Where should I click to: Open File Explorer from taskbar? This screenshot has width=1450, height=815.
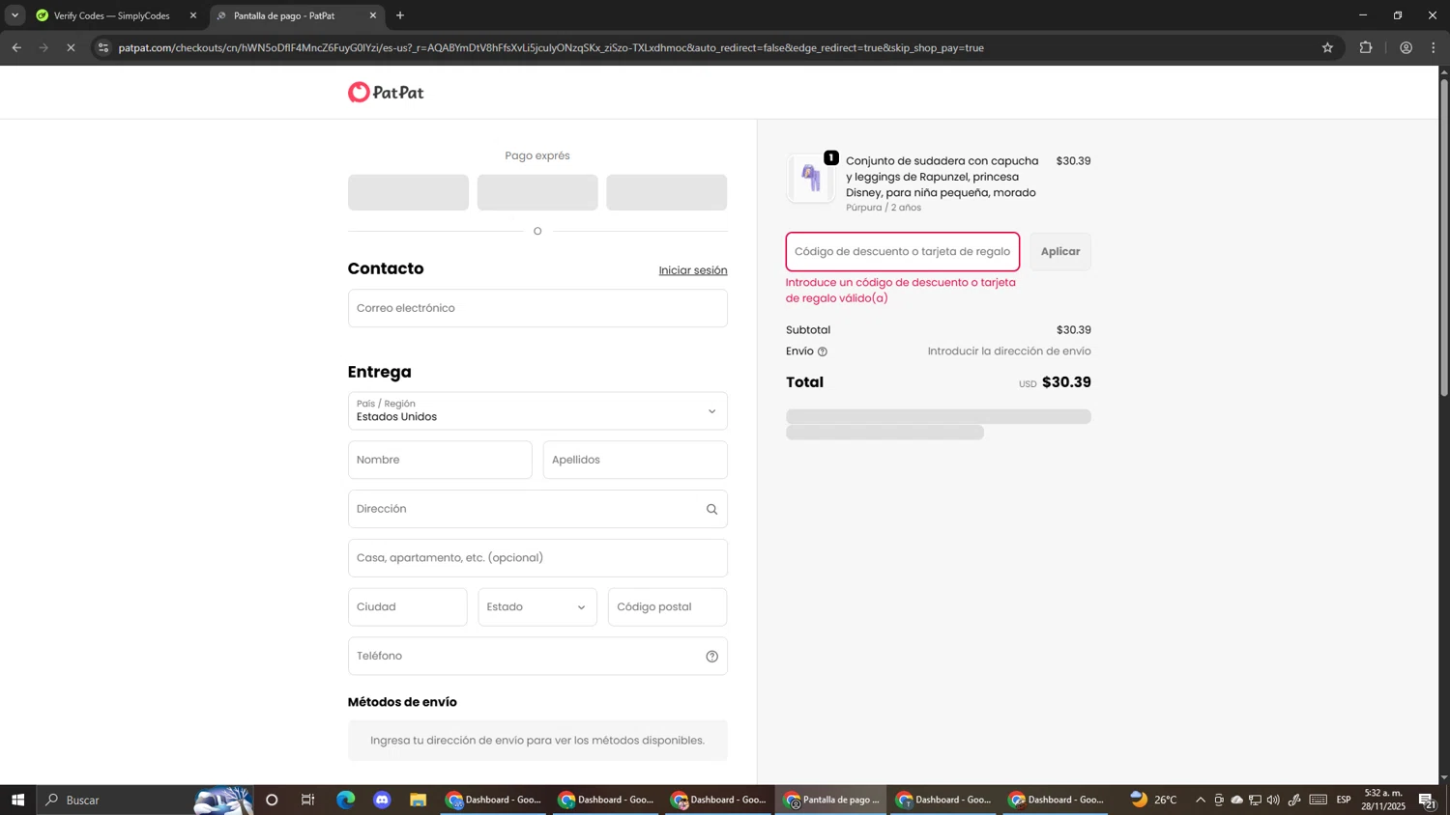(418, 800)
